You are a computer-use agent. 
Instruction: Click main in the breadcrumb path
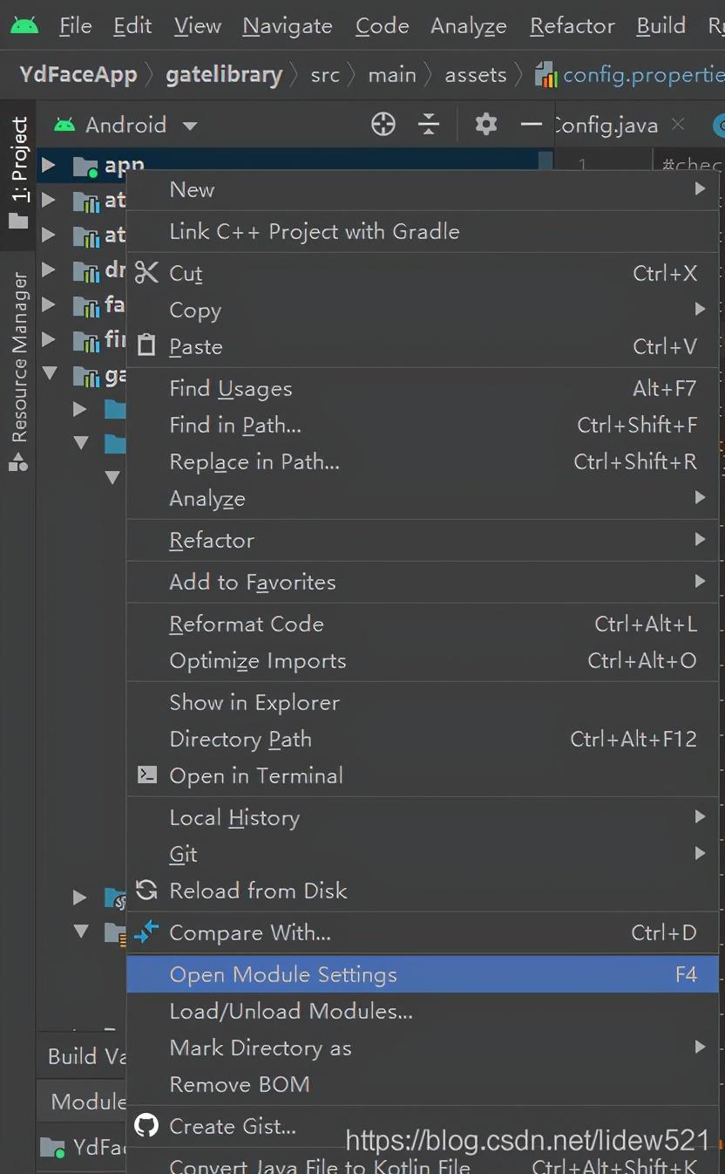click(x=392, y=75)
